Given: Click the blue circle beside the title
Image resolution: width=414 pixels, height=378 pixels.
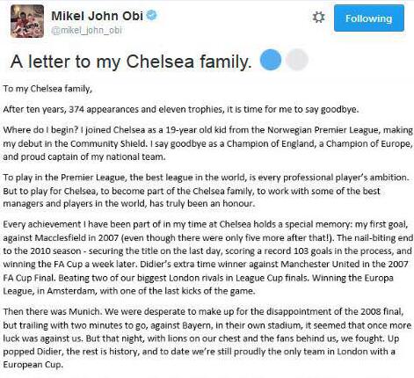Looking at the screenshot, I should point(271,60).
